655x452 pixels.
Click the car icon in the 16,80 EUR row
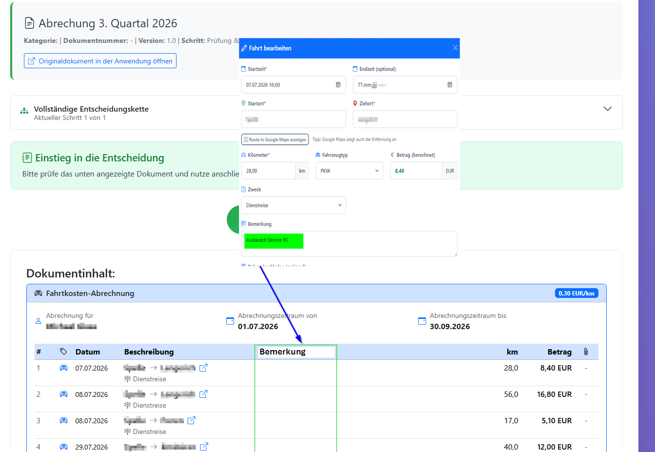64,394
